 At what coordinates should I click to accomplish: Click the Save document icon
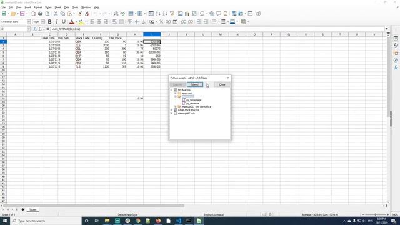point(22,14)
